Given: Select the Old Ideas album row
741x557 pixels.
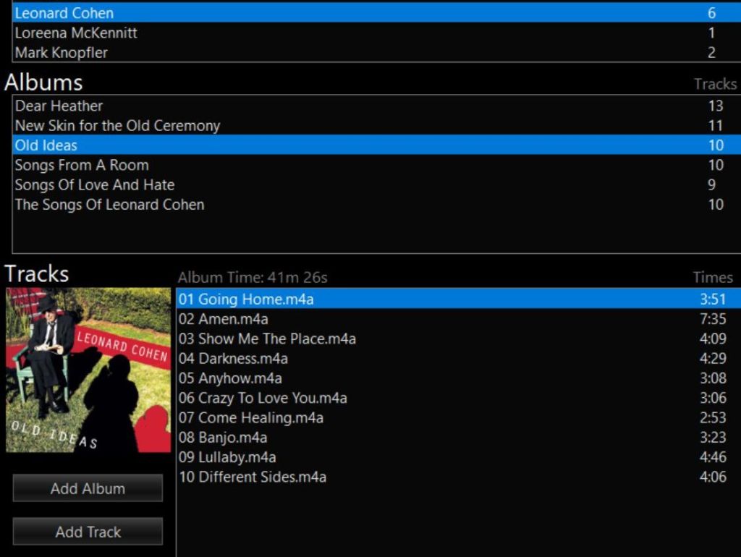Looking at the screenshot, I should 46,145.
